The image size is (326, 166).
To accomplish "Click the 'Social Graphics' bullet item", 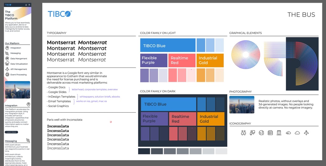I will [x=58, y=106].
